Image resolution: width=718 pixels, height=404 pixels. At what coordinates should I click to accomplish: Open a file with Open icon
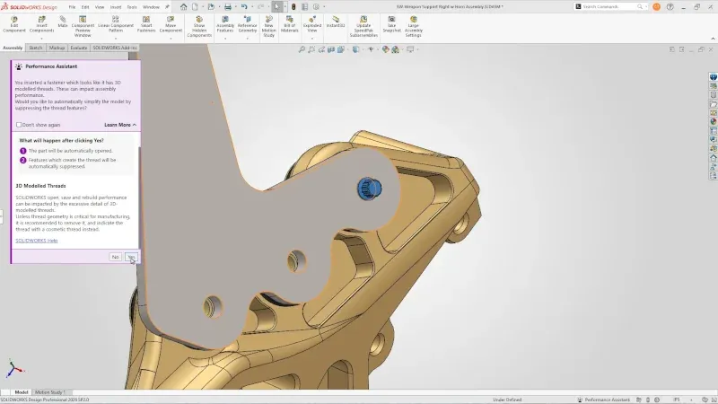point(211,7)
